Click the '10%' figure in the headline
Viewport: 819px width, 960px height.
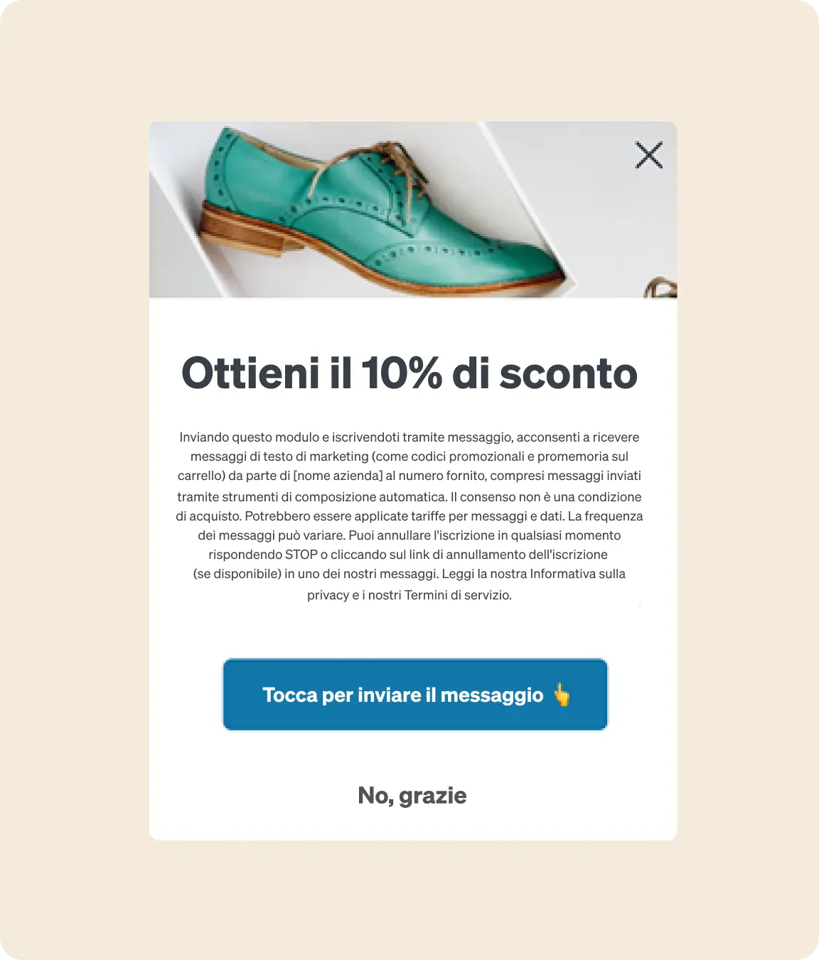[402, 373]
